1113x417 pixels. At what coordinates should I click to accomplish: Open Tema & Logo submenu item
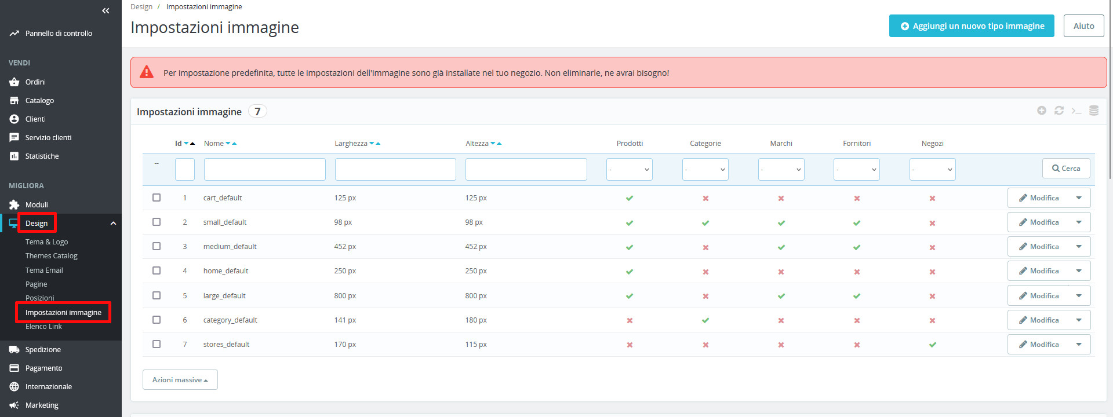click(x=47, y=242)
